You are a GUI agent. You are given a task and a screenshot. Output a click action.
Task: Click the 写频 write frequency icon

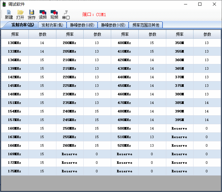(x=54, y=15)
